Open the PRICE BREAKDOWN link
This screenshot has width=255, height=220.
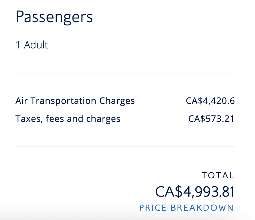click(186, 207)
